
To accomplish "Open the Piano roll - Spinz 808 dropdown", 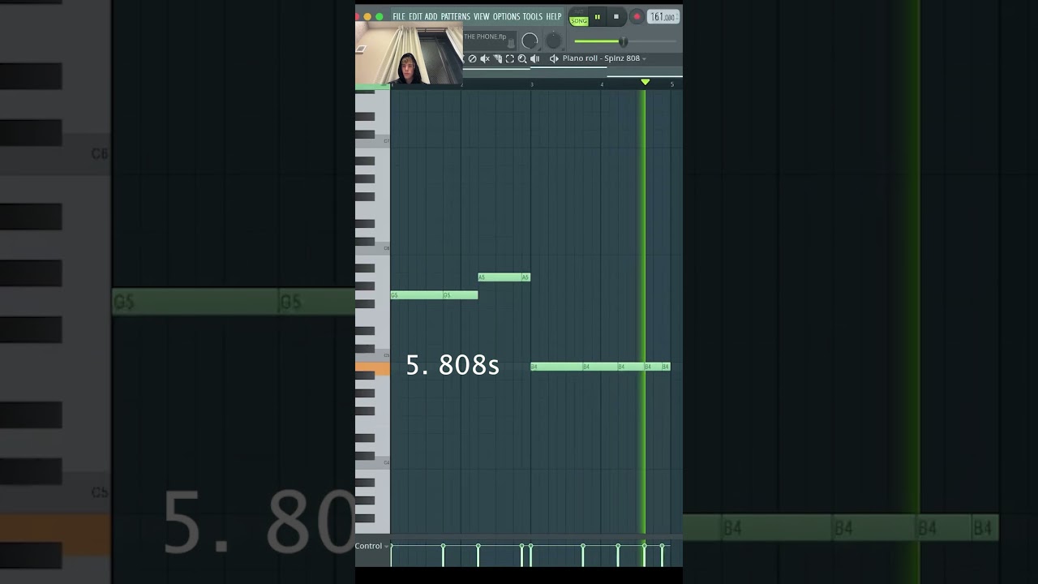I will pos(605,58).
